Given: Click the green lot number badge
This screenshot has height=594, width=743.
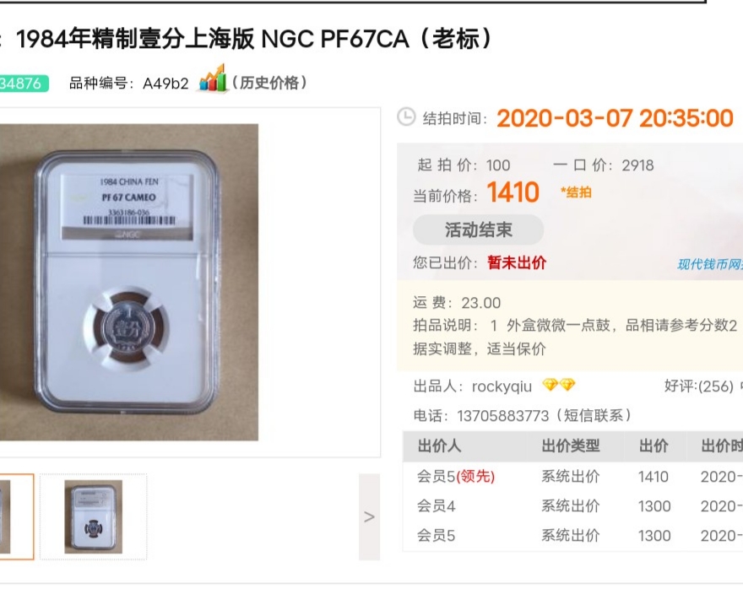Looking at the screenshot, I should tap(24, 84).
